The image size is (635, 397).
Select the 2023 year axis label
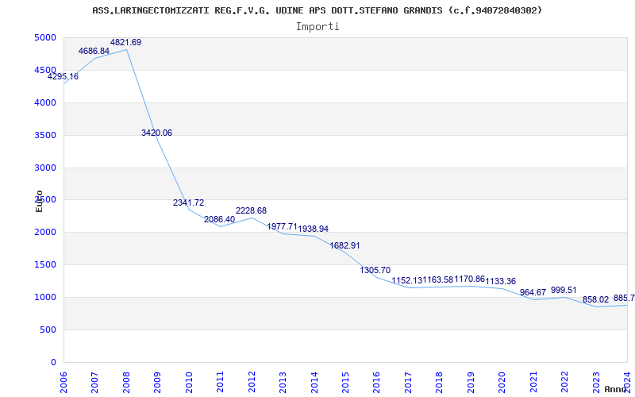tap(596, 383)
